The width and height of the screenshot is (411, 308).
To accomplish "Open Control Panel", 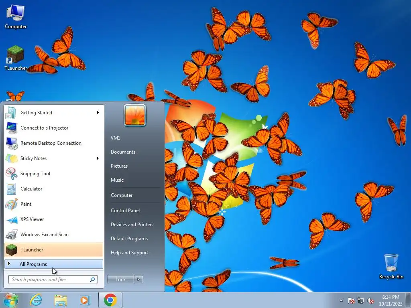I will coord(125,210).
